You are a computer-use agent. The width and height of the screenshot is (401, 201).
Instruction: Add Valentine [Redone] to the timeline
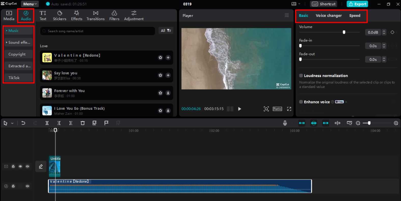tap(168, 57)
